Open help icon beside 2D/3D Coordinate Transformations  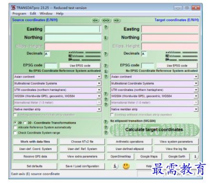[106, 122]
